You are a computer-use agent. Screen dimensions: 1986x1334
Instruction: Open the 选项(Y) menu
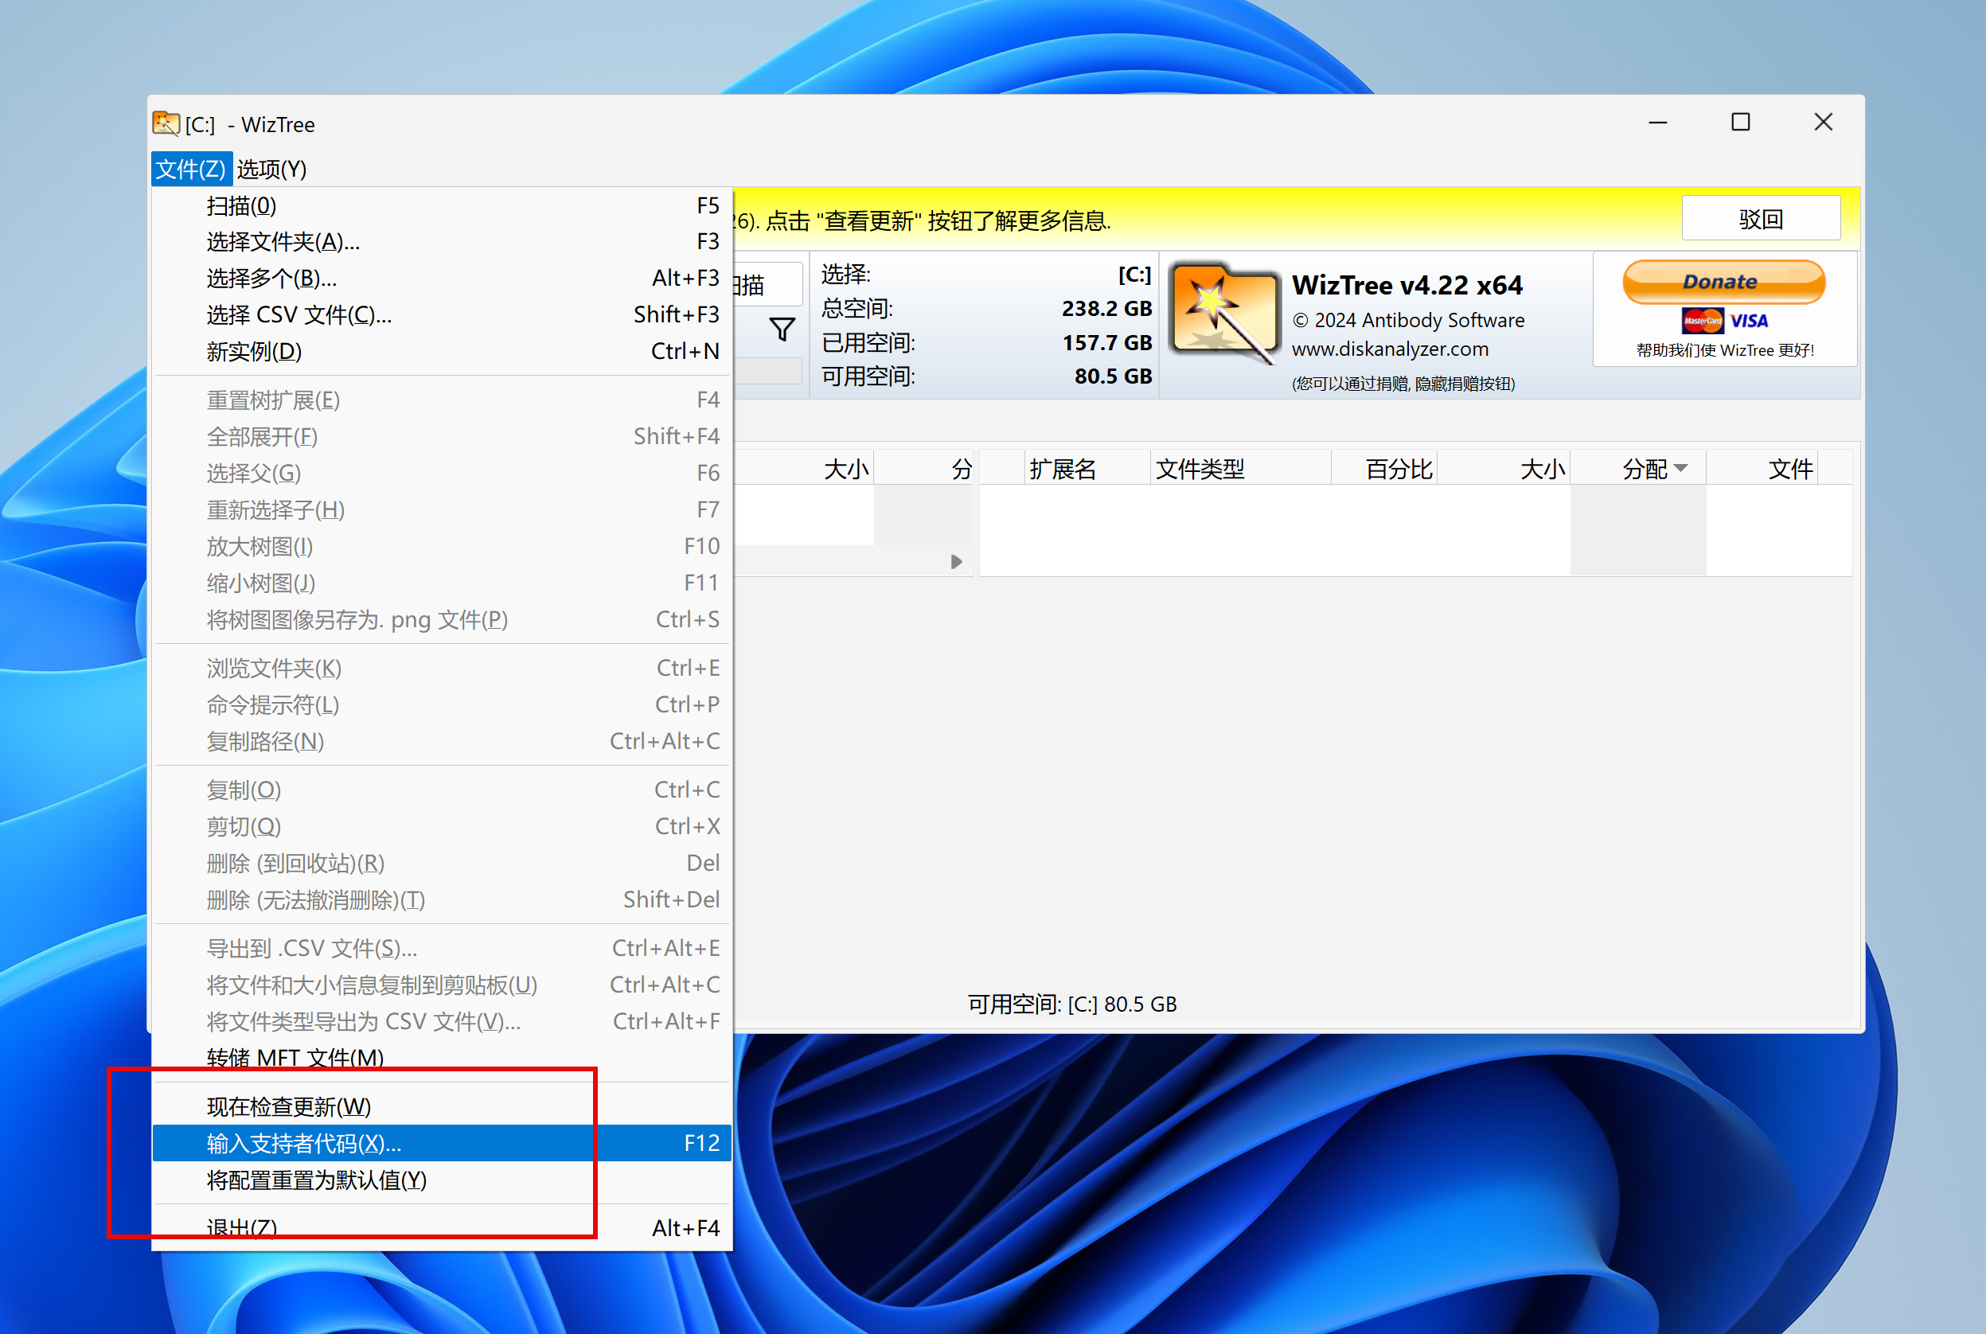click(x=271, y=170)
